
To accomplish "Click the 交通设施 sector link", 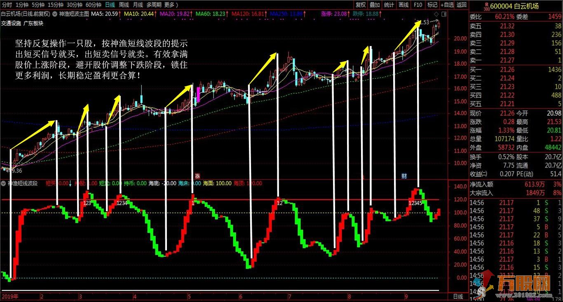I will coord(11,23).
